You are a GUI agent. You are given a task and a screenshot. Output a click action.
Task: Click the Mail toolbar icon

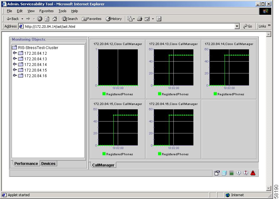click(130, 19)
